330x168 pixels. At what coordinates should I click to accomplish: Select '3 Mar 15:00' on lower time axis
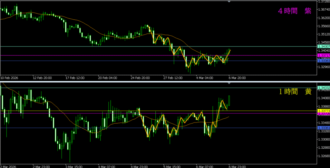[x=74, y=166]
